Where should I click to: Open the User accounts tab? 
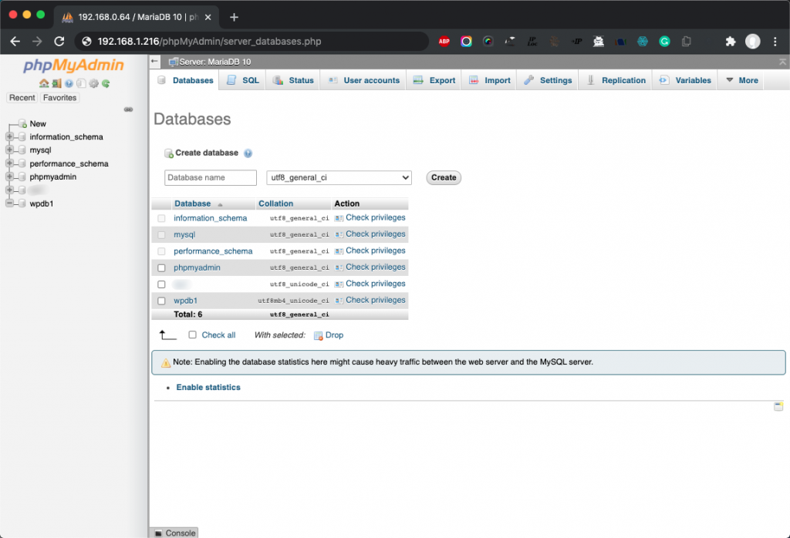click(363, 80)
